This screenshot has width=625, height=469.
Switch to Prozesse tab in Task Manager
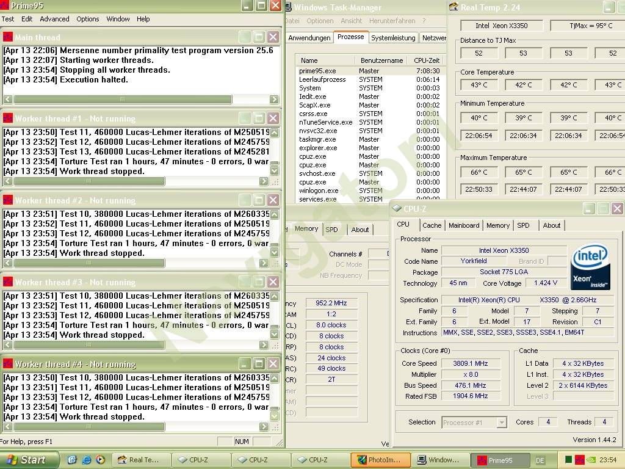(x=351, y=37)
